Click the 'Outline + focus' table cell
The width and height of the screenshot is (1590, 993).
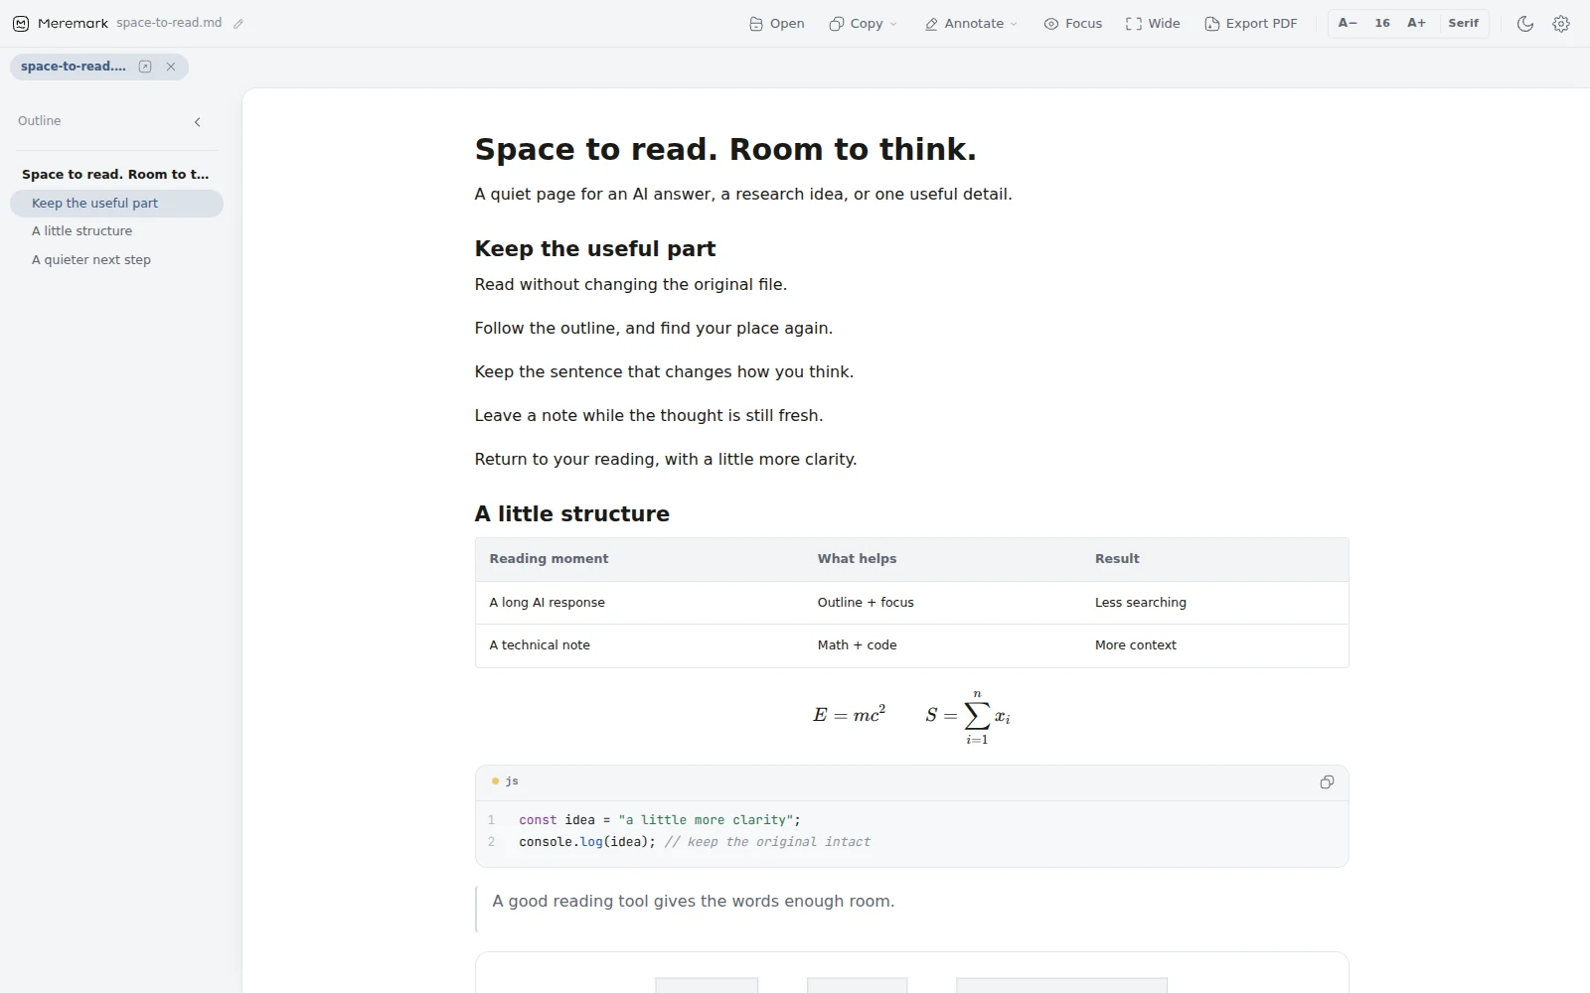pyautogui.click(x=866, y=603)
